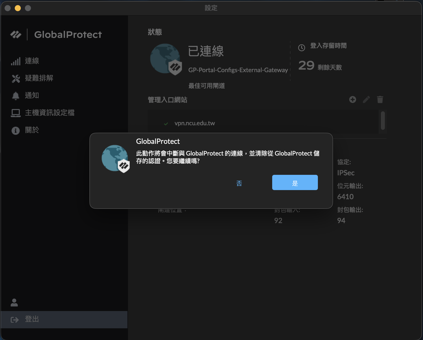This screenshot has width=423, height=340.
Task: Select the vpn.ncu.edu.tw portal entry
Action: pos(194,123)
